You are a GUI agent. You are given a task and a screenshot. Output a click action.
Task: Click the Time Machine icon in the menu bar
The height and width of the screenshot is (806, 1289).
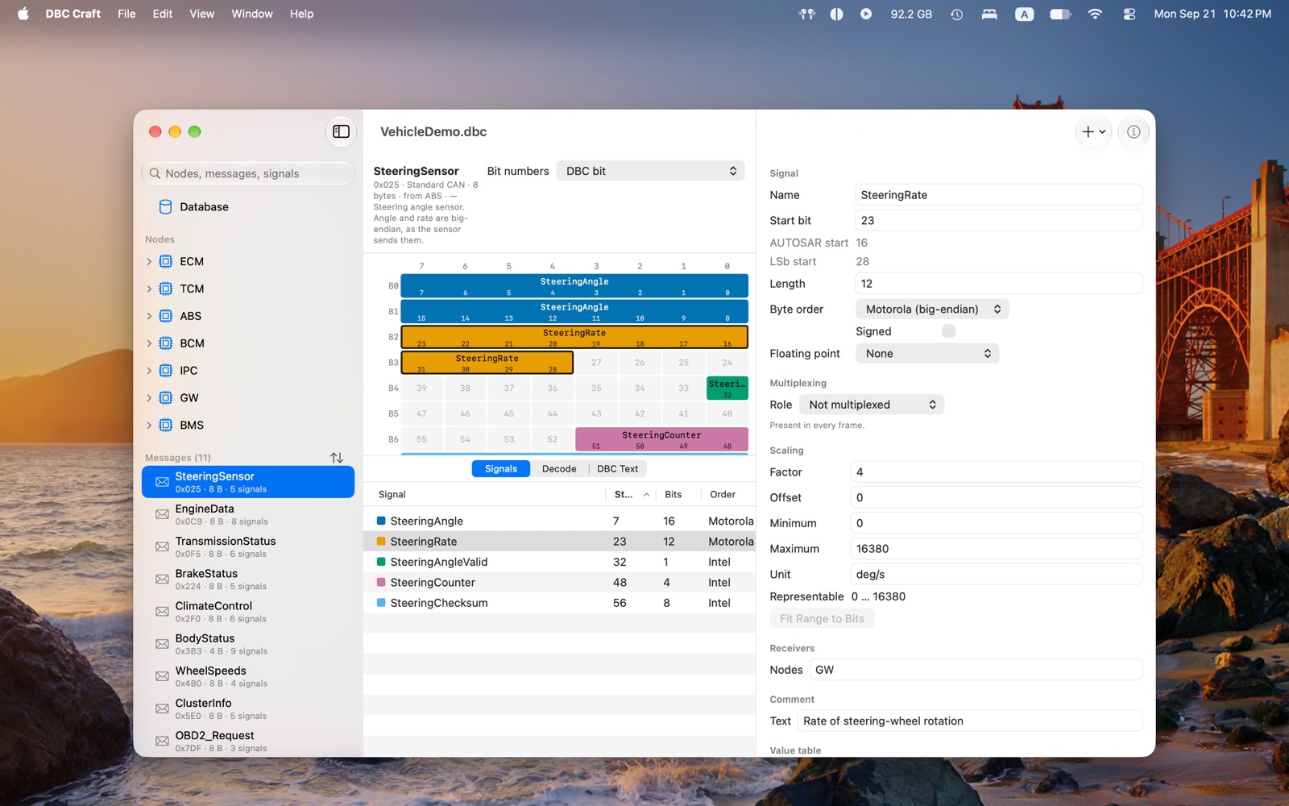[956, 14]
